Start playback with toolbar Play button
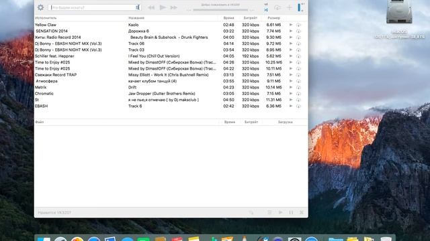This screenshot has height=241, width=430. coord(163,7)
